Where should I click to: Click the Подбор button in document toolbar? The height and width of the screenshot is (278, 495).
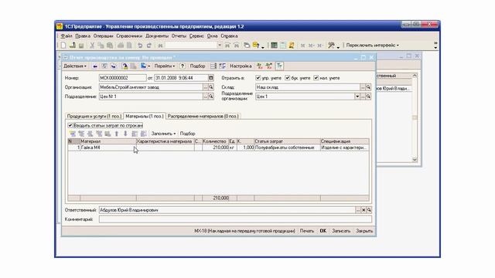[197, 66]
